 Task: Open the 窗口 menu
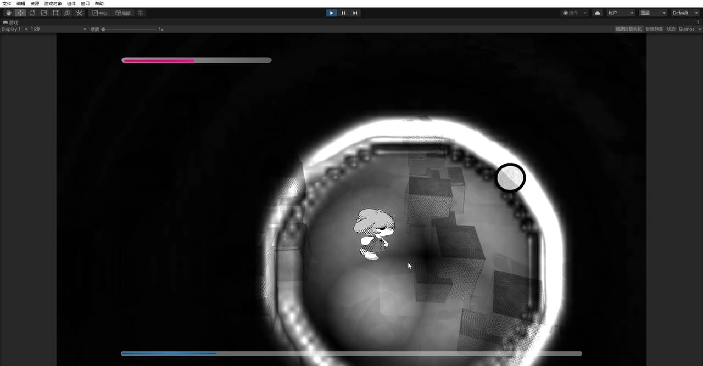pyautogui.click(x=85, y=3)
